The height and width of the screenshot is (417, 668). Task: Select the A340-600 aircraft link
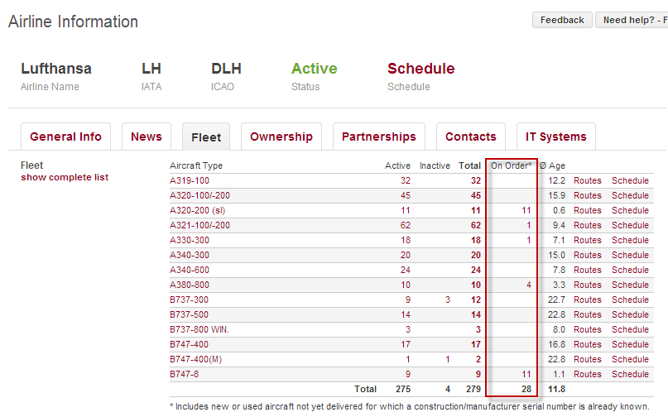point(190,270)
